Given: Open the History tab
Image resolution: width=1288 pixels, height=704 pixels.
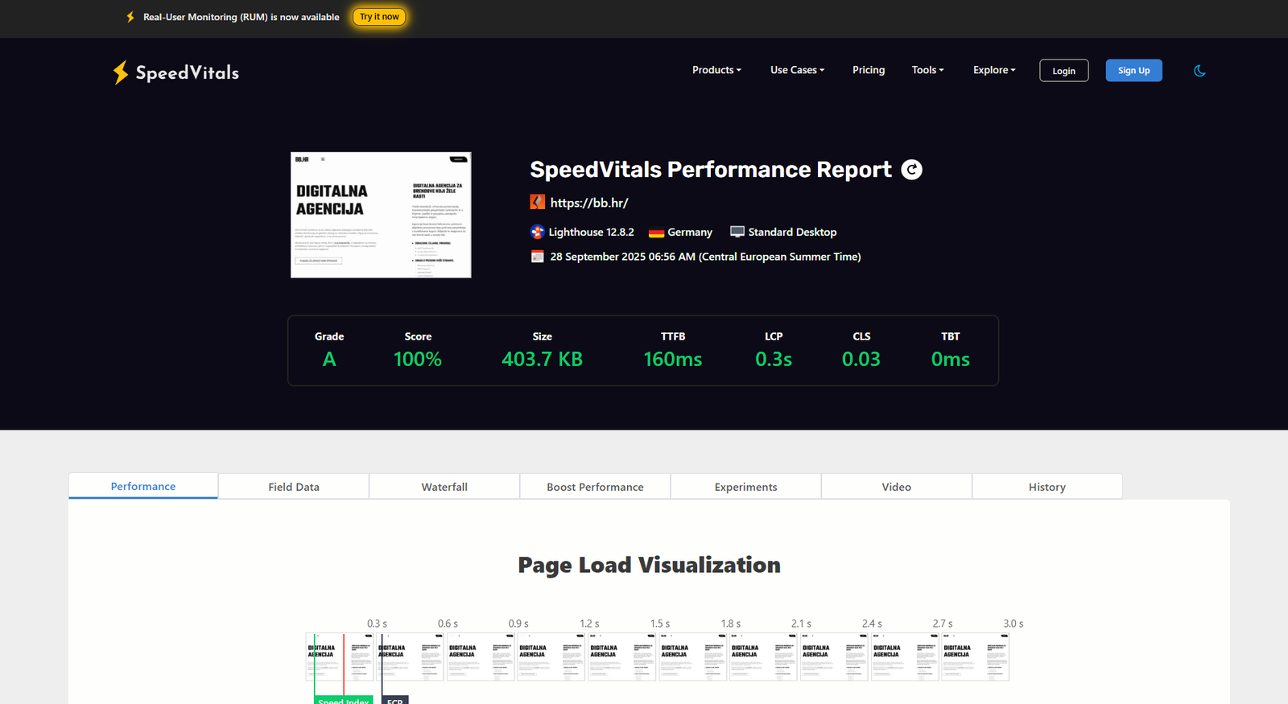Looking at the screenshot, I should (1047, 487).
